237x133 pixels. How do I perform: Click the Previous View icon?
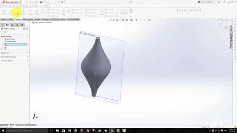coord(117,20)
